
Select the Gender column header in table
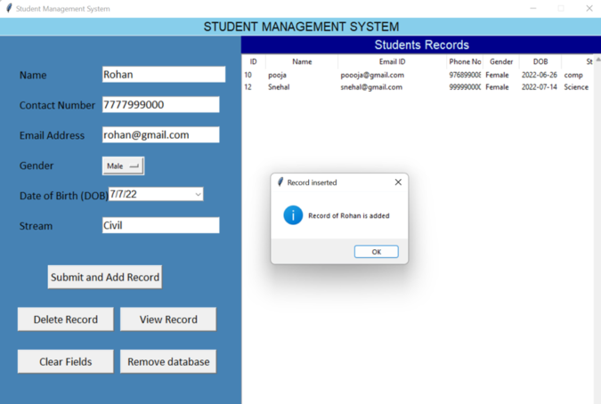tap(501, 61)
